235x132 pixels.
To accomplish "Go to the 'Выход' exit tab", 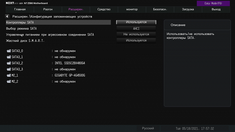I will [216, 10].
